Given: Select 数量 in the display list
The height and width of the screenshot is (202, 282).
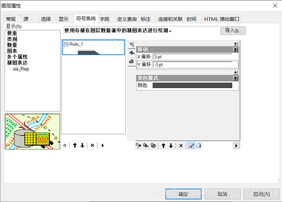Looking at the screenshot, I should (12, 45).
